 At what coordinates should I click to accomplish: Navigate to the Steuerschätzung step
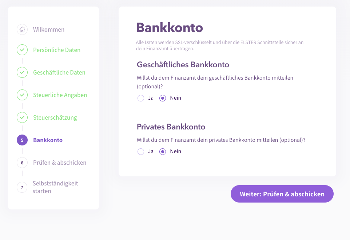click(55, 117)
